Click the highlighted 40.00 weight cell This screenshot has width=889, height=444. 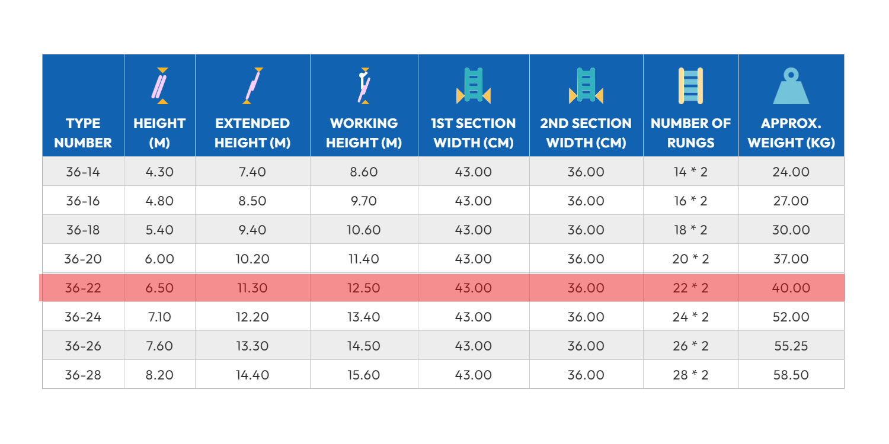click(x=791, y=288)
